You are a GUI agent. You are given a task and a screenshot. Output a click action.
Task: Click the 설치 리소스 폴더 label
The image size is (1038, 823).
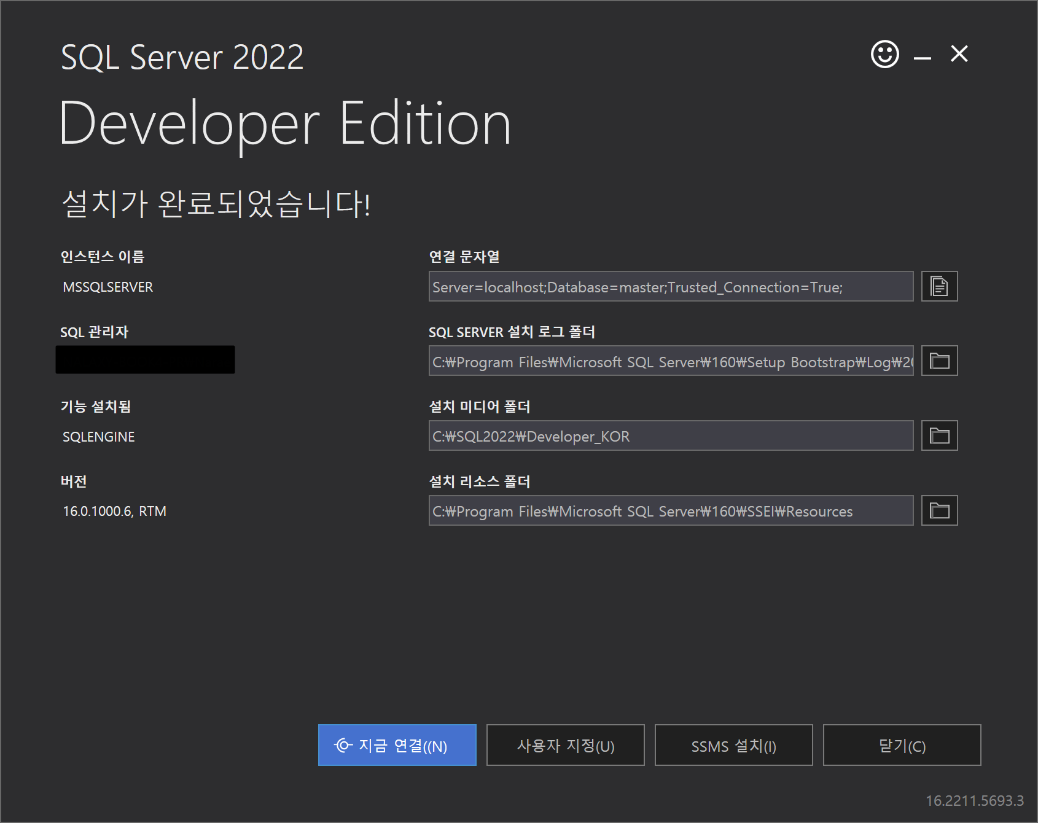[479, 482]
